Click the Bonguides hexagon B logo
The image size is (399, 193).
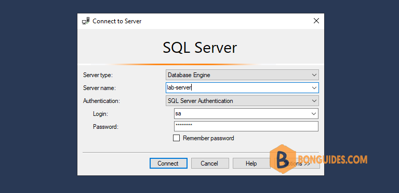coord(283,159)
